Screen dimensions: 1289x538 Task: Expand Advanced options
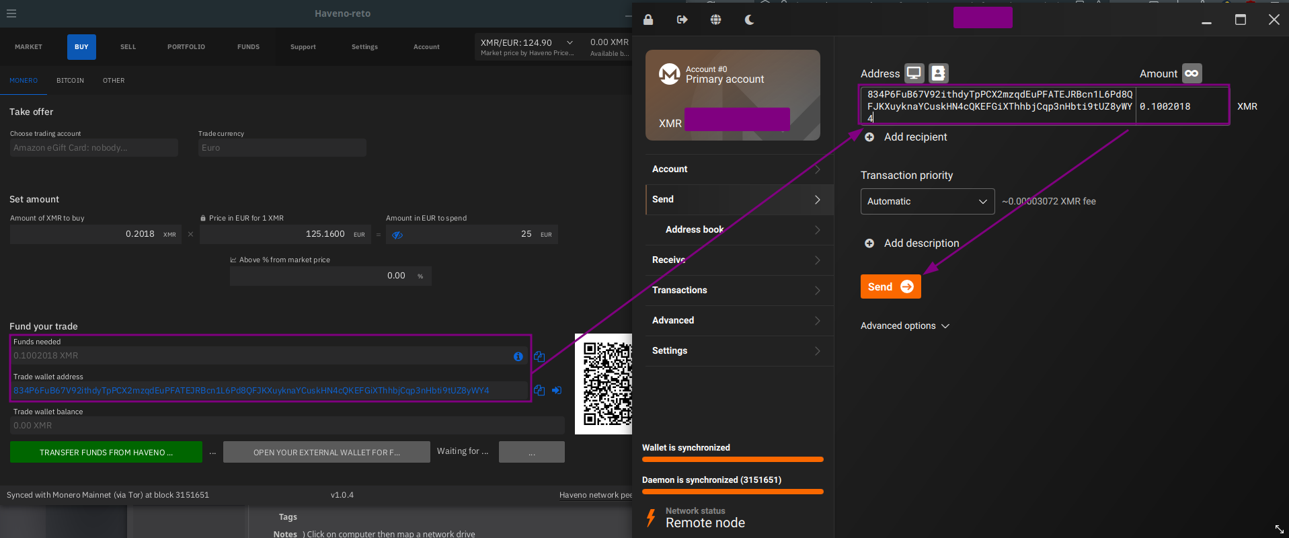[x=904, y=326]
